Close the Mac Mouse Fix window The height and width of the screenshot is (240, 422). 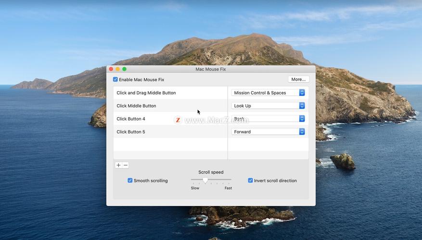pos(111,69)
